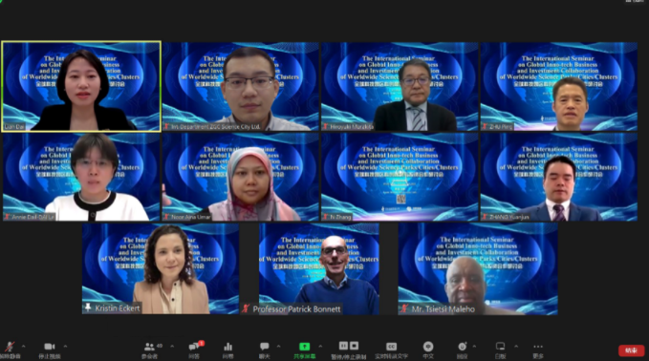Open the chat bubble icon

[x=265, y=346]
